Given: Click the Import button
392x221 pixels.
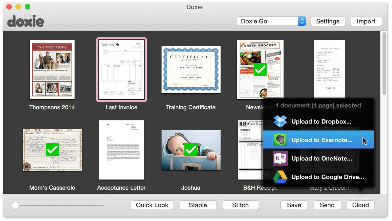Looking at the screenshot, I should 366,21.
